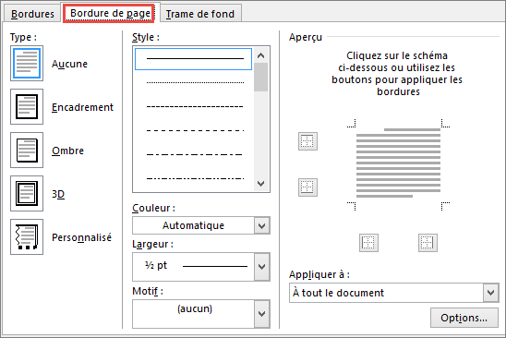Toggle the bottom border button in Aperçu
506x338 pixels.
(x=307, y=187)
